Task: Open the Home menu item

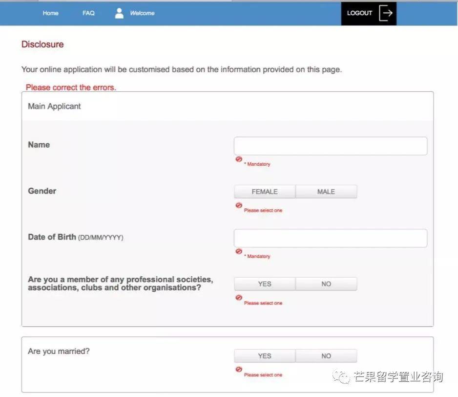Action: (x=50, y=13)
